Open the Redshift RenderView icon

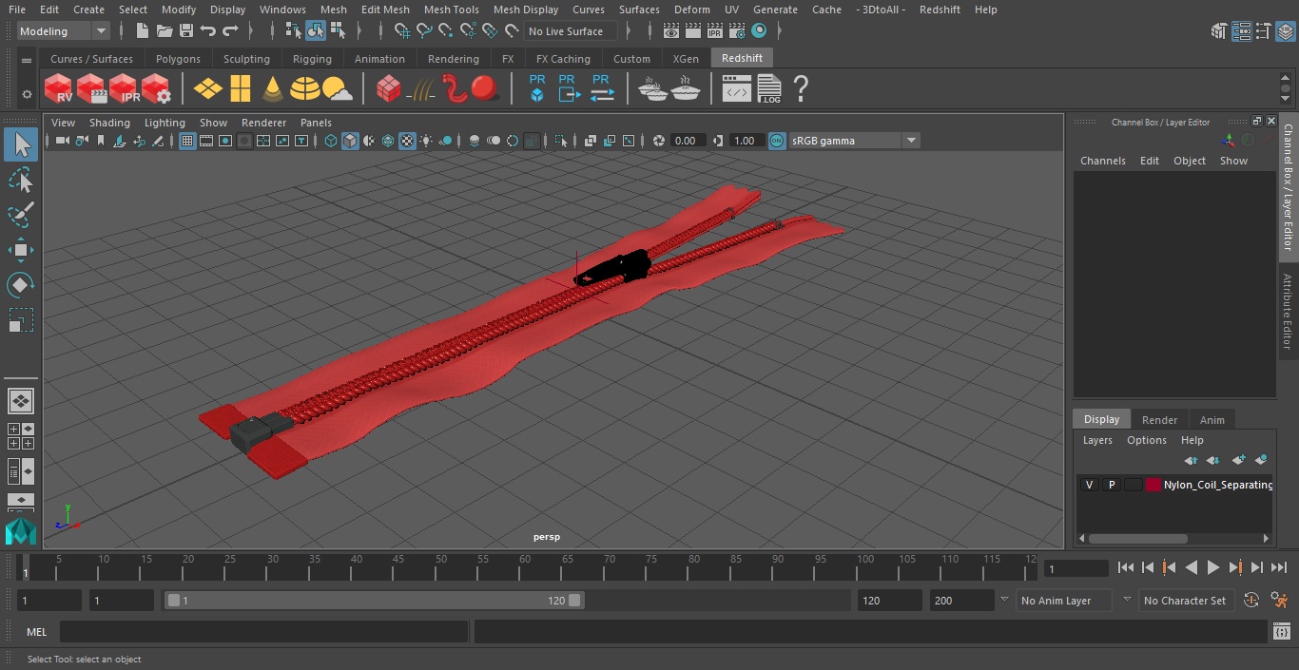click(58, 88)
